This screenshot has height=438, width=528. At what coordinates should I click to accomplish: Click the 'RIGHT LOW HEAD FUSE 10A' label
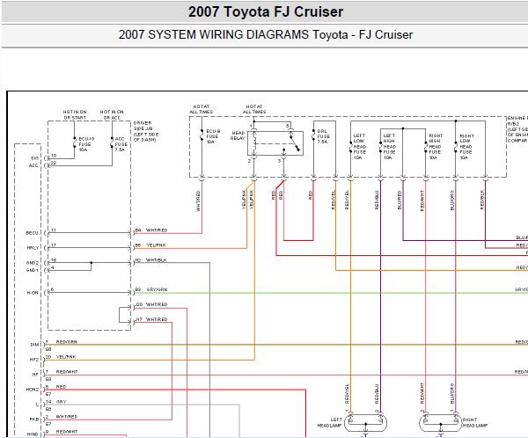pos(466,147)
